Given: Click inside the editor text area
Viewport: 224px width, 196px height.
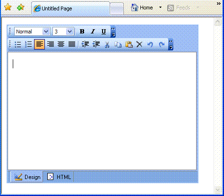Looking at the screenshot, I should pyautogui.click(x=102, y=111).
